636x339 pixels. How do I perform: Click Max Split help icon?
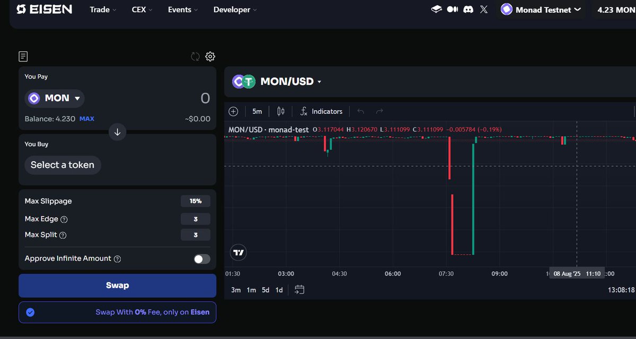(63, 235)
